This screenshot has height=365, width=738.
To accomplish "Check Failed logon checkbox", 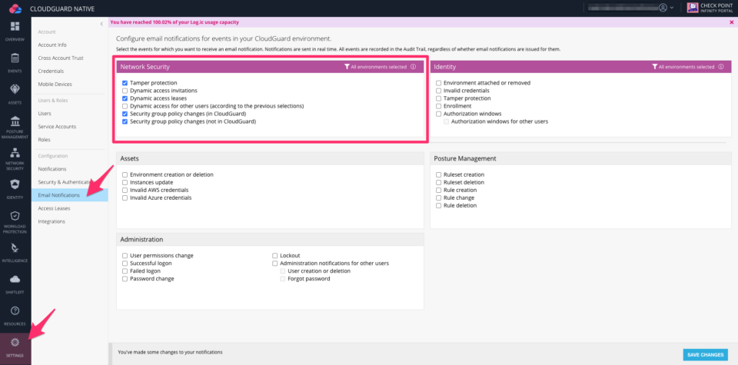I will click(x=125, y=271).
